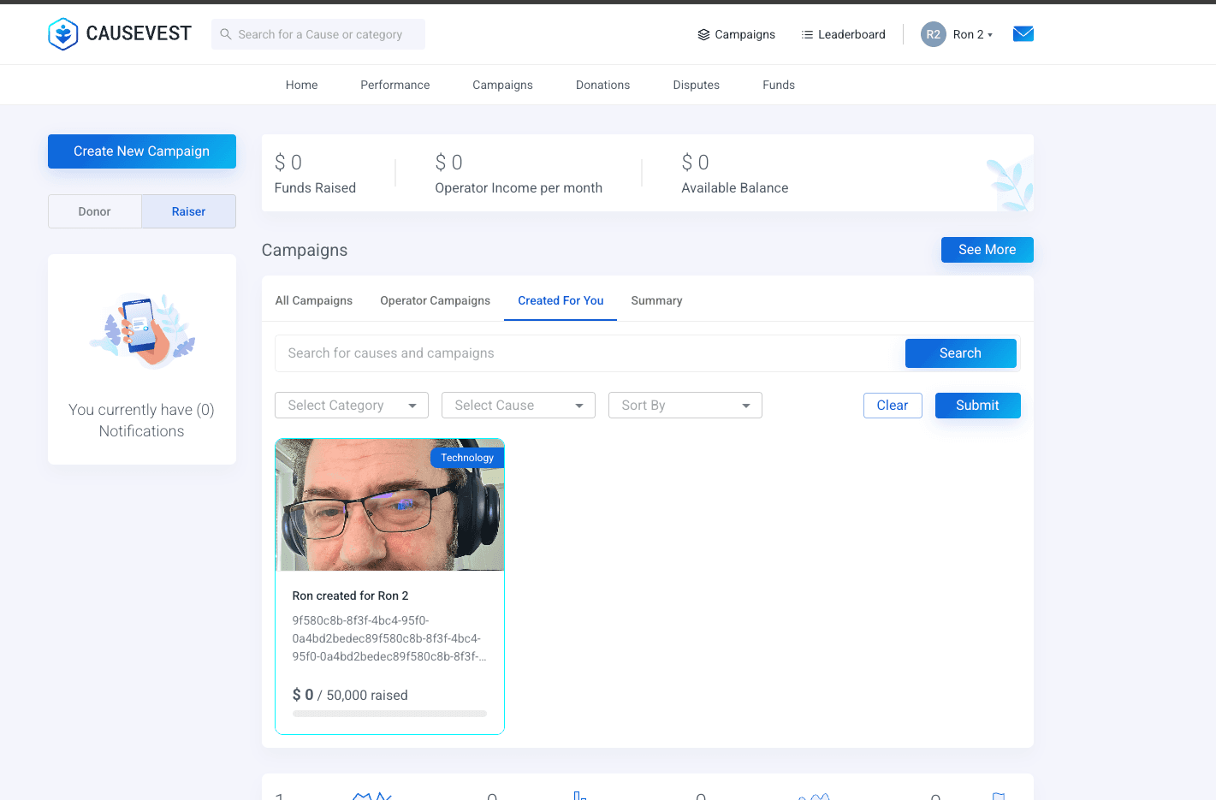The width and height of the screenshot is (1216, 800).
Task: Click the magnifier icon in top search
Action: tap(226, 34)
